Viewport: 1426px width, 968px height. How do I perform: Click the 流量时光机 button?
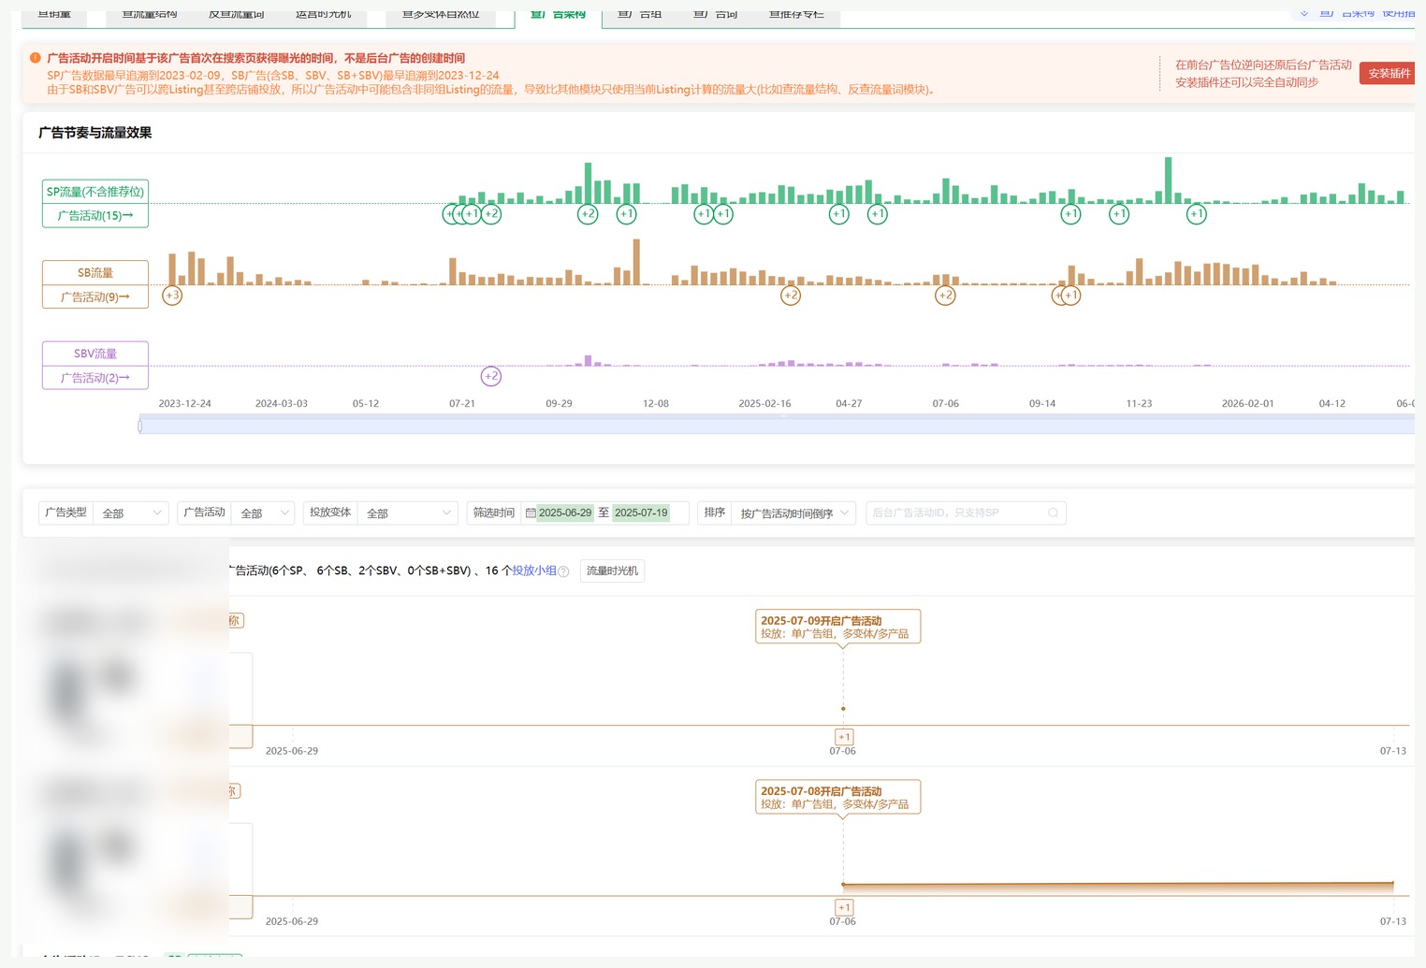(x=613, y=571)
